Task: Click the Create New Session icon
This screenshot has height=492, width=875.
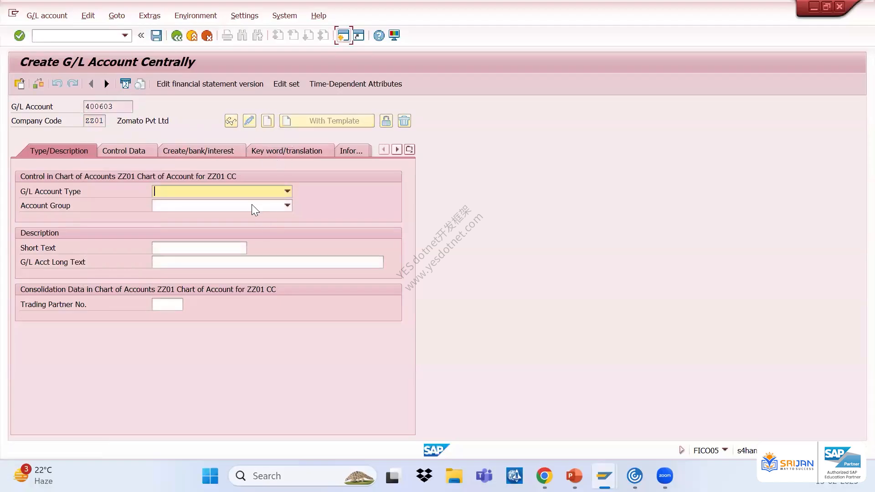Action: 343,36
